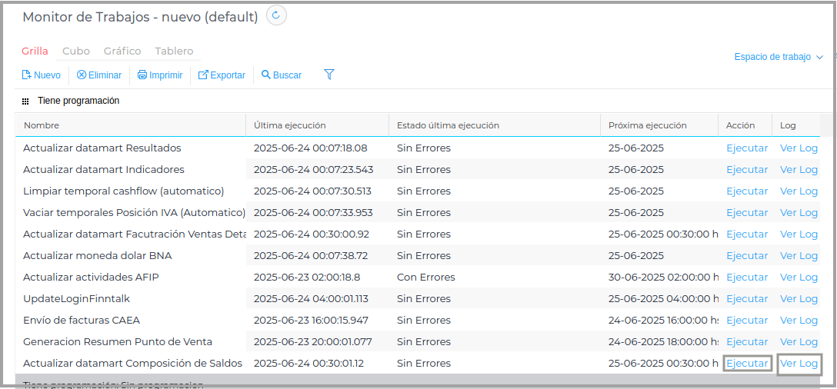
Task: Click the grid icon beside Tiene programación
Action: point(25,101)
